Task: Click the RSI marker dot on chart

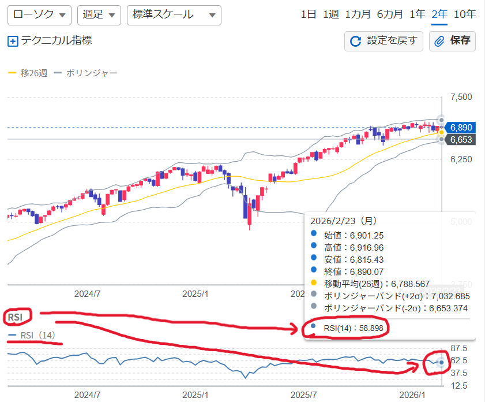Action: (x=441, y=362)
